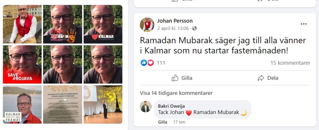Open the red vest photo thumbnail
This screenshot has height=130, width=319.
tap(22, 24)
